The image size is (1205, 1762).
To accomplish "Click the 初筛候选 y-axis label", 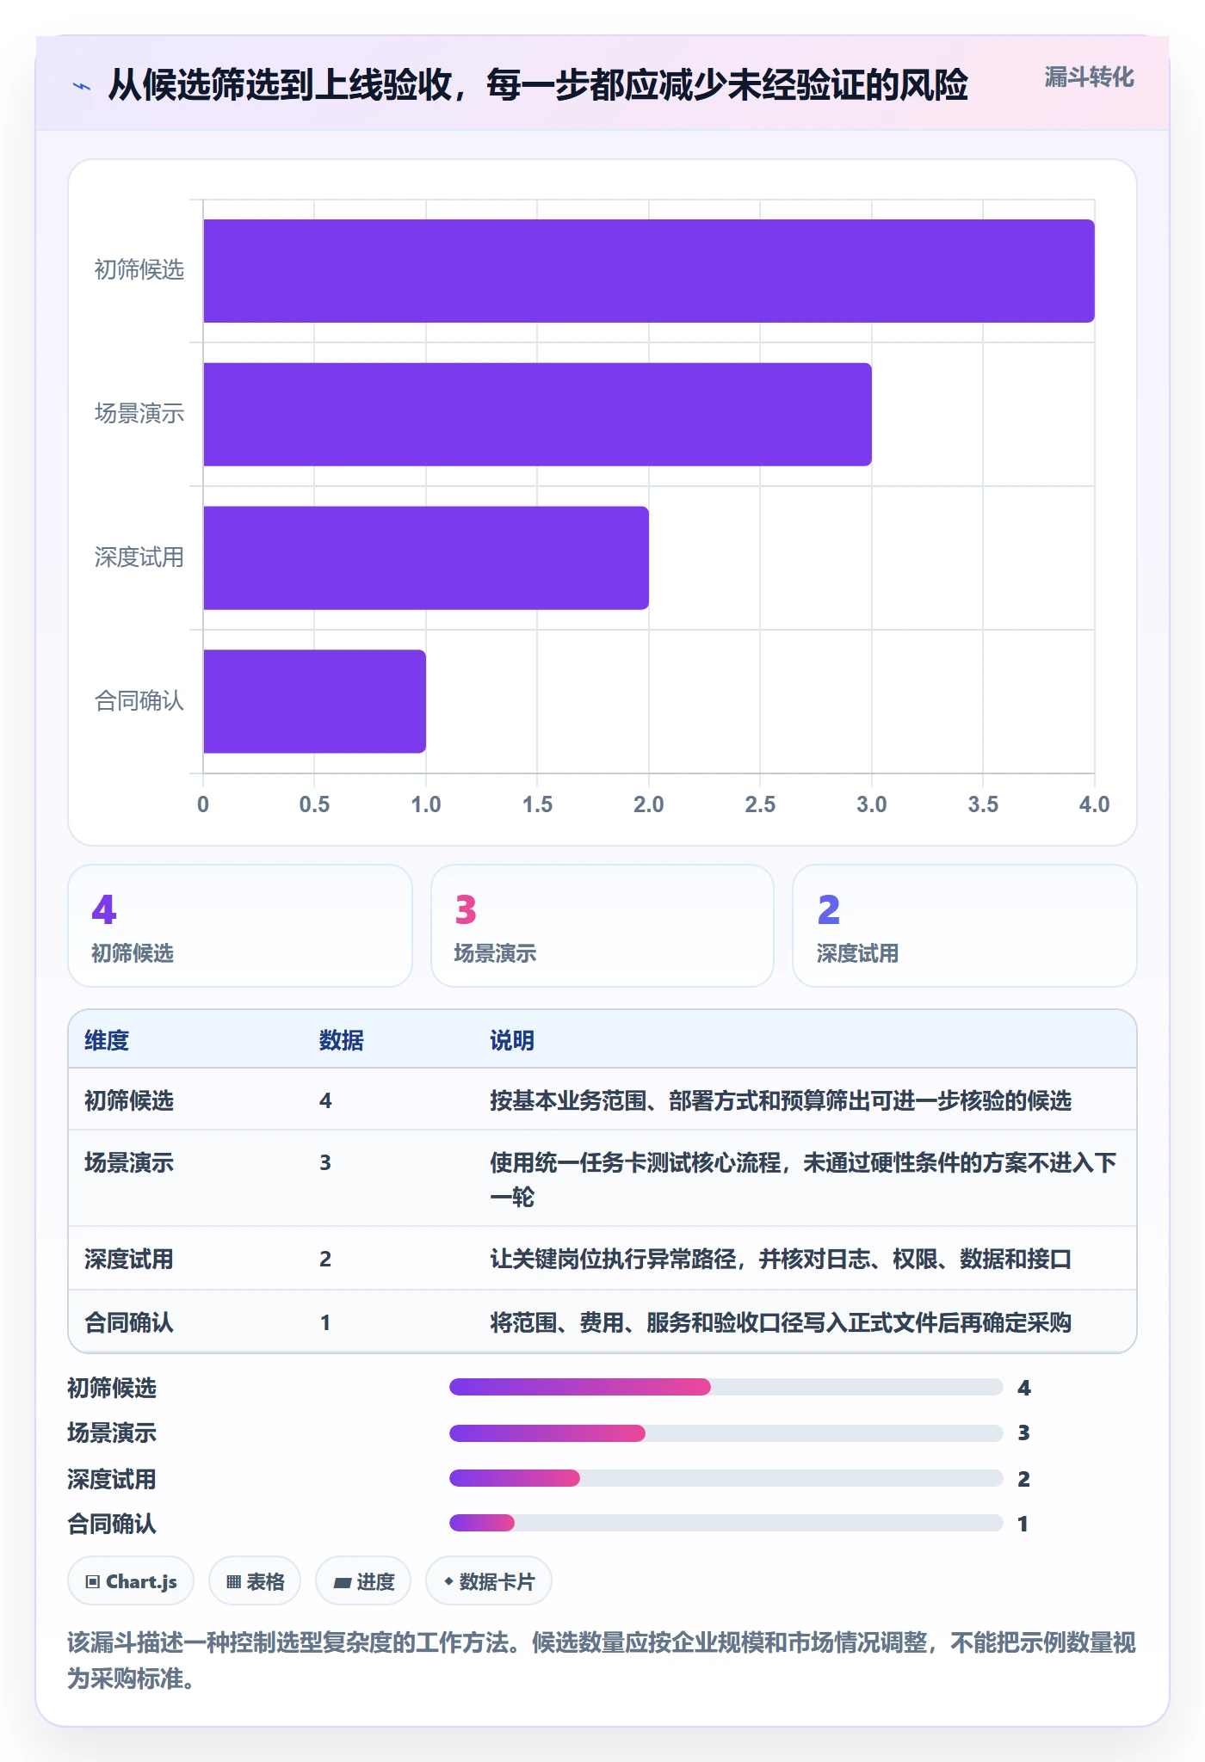I will (x=139, y=270).
